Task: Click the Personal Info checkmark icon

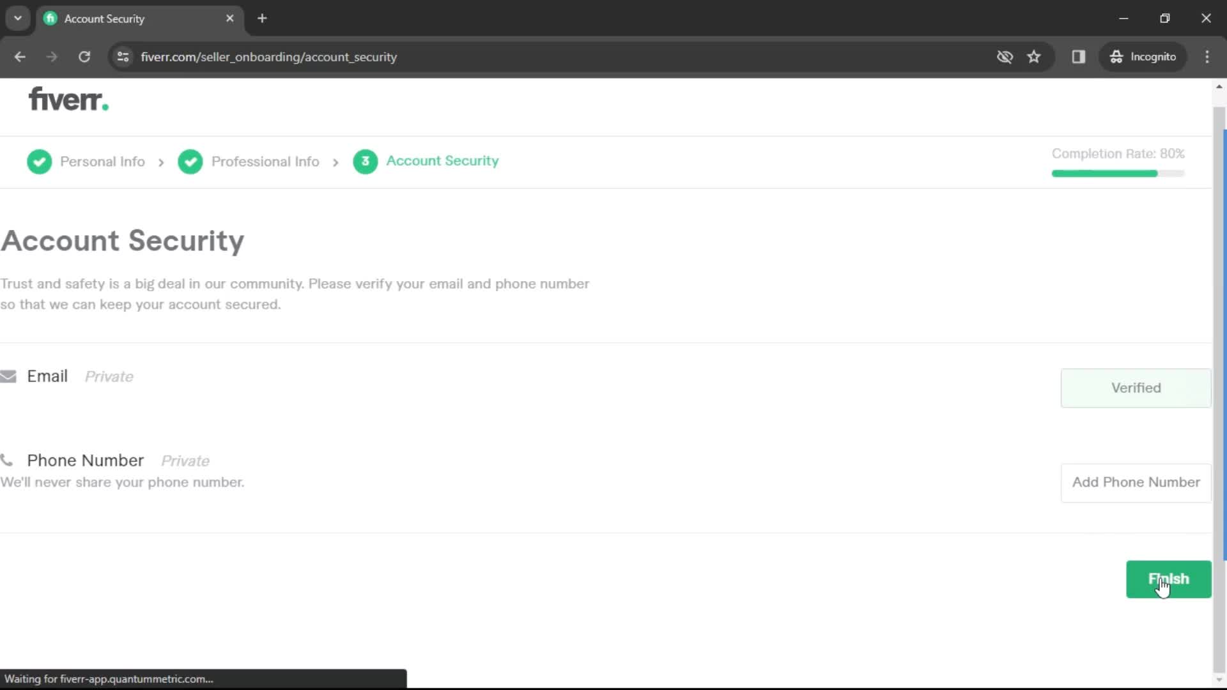Action: point(39,161)
